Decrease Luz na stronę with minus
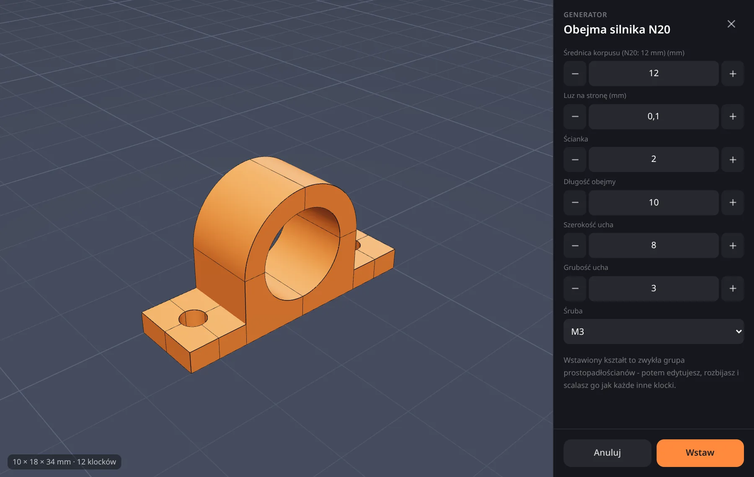Image resolution: width=754 pixels, height=477 pixels. click(x=575, y=116)
